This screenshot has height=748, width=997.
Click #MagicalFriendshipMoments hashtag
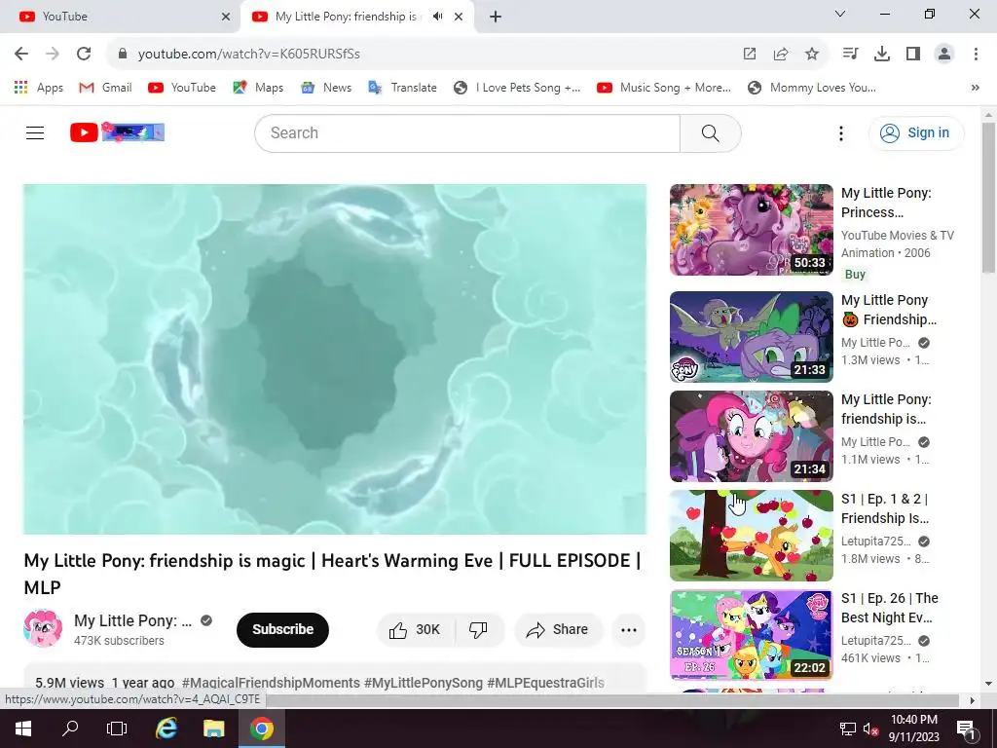[271, 683]
